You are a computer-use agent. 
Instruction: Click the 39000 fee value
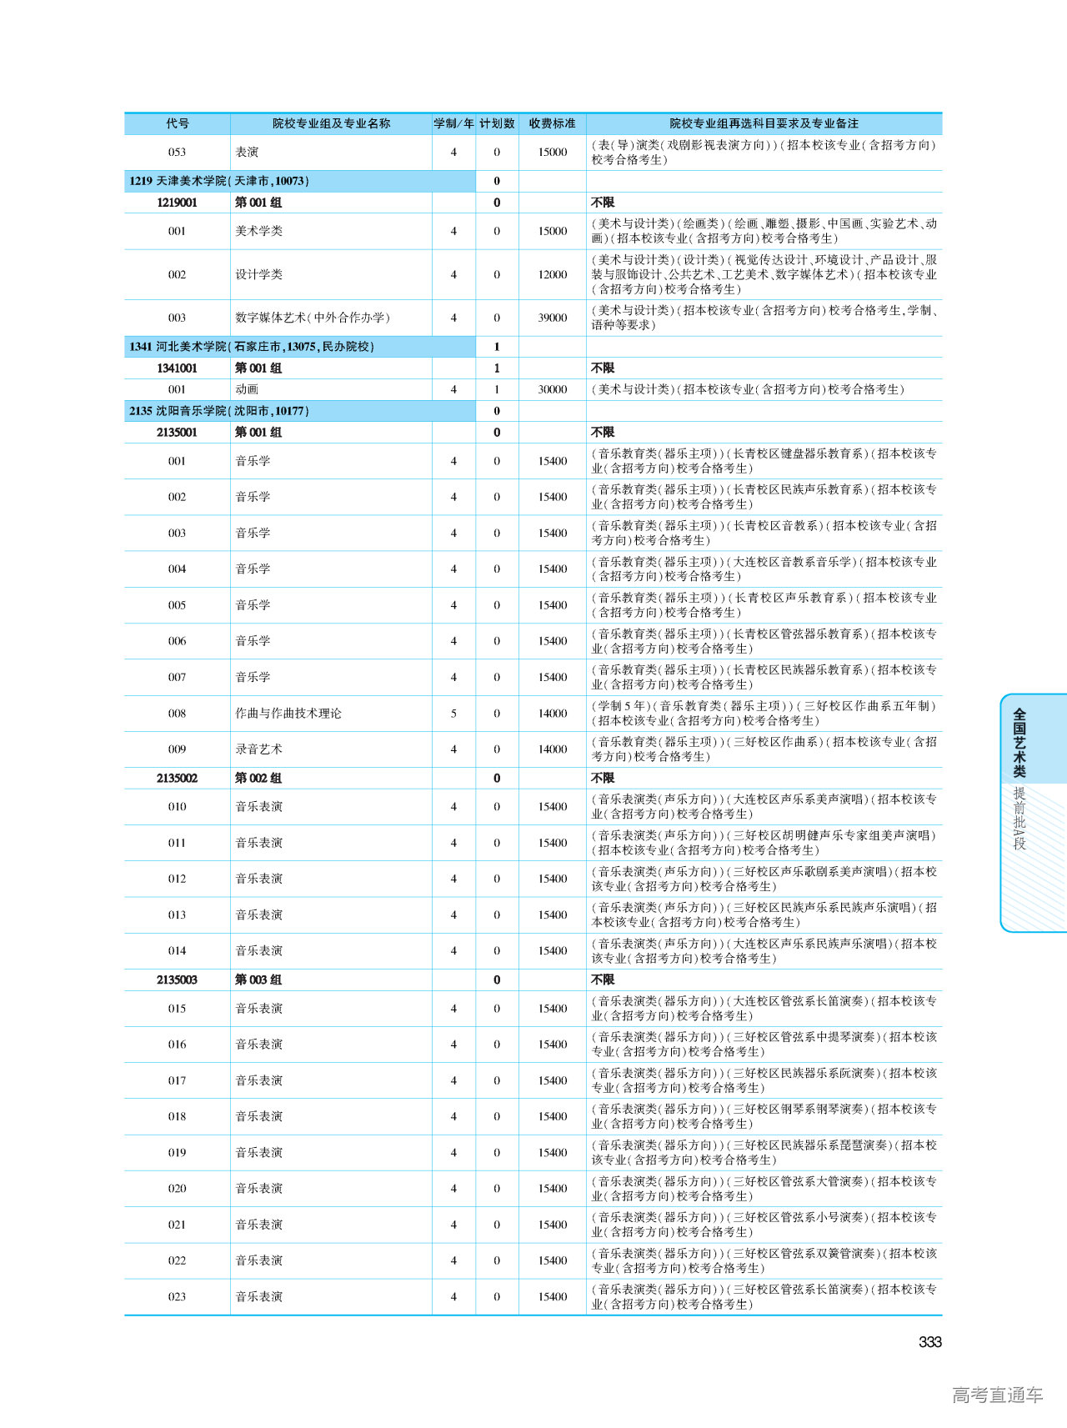click(552, 318)
